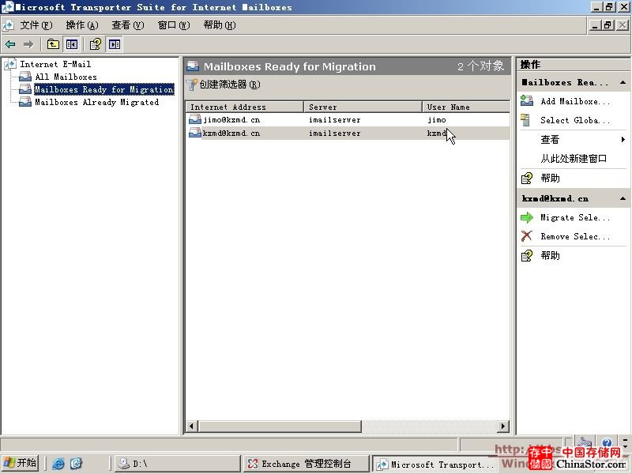Sort by User Name column header
Image resolution: width=632 pixels, height=474 pixels.
[x=466, y=107]
